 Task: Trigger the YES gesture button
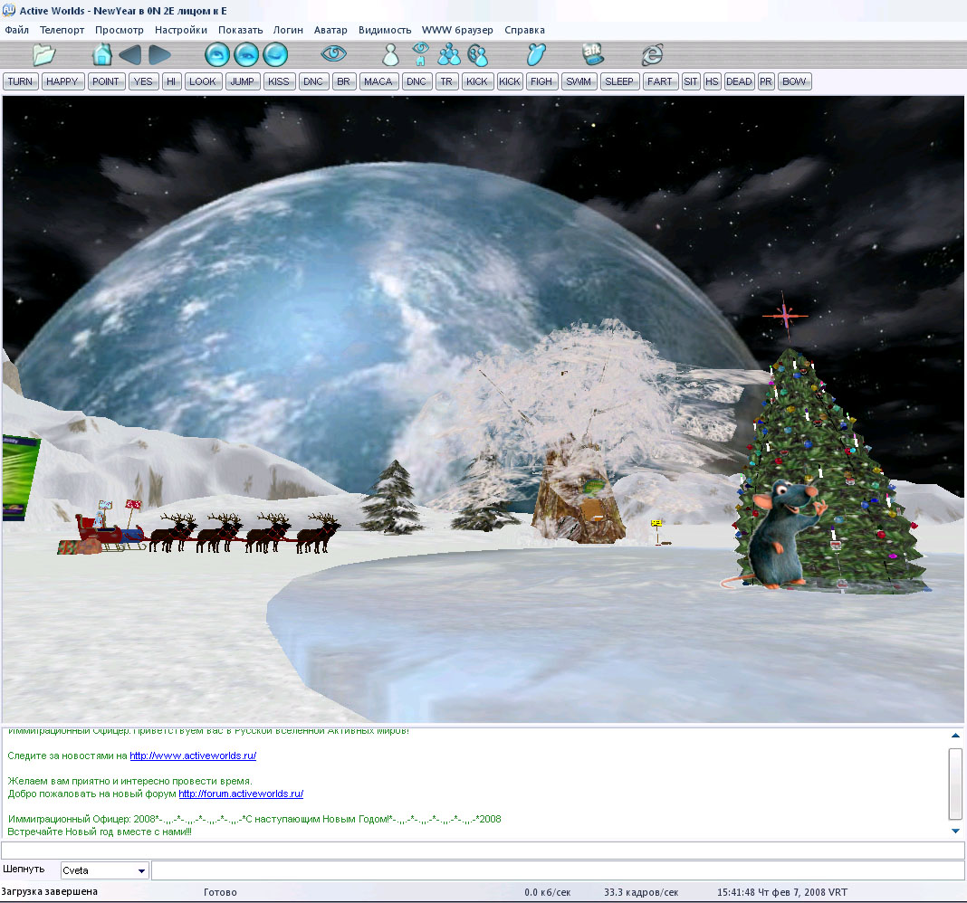(144, 81)
